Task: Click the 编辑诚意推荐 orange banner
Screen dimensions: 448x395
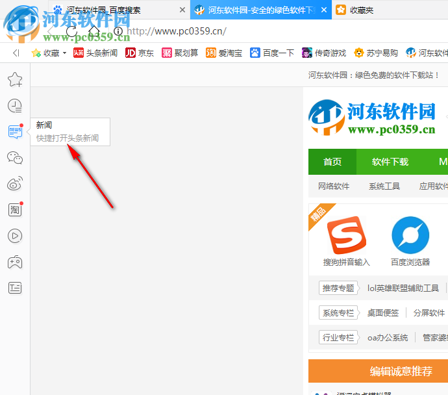Action: 379,371
